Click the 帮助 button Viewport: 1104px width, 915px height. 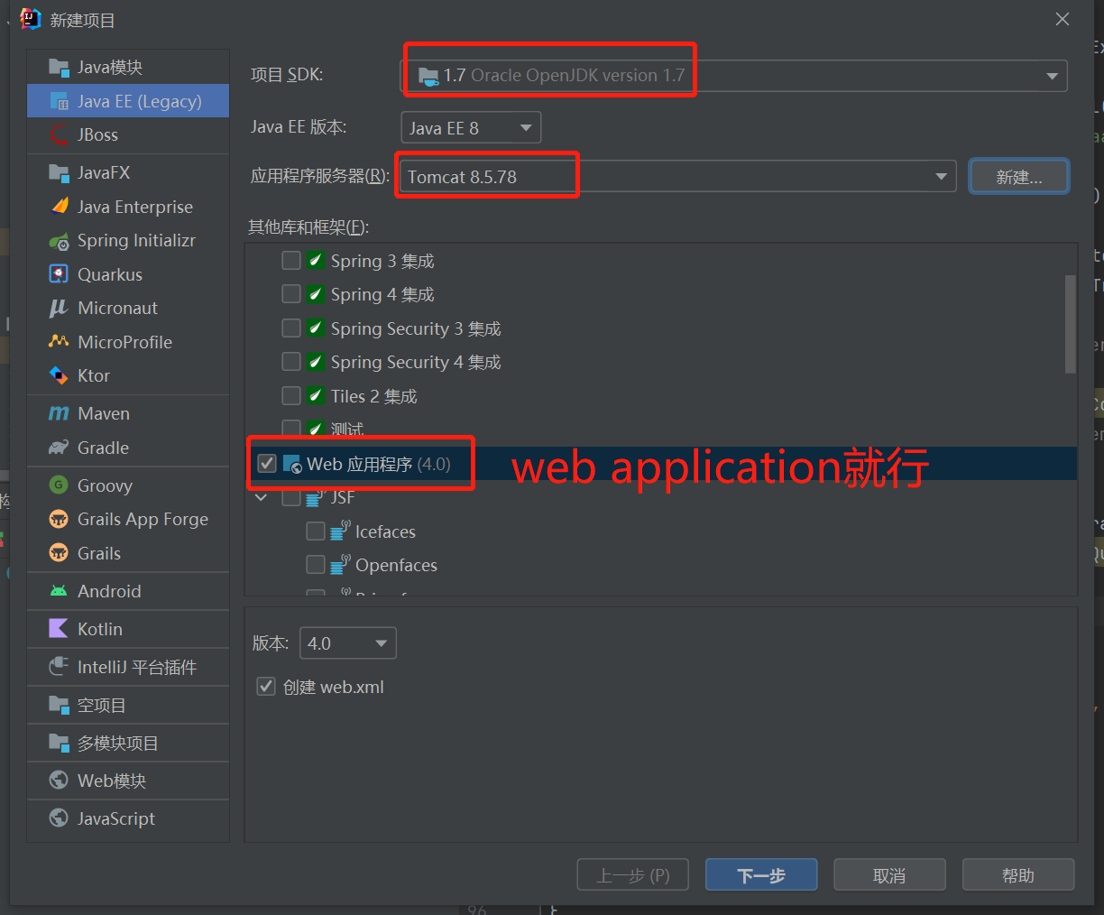(1018, 875)
